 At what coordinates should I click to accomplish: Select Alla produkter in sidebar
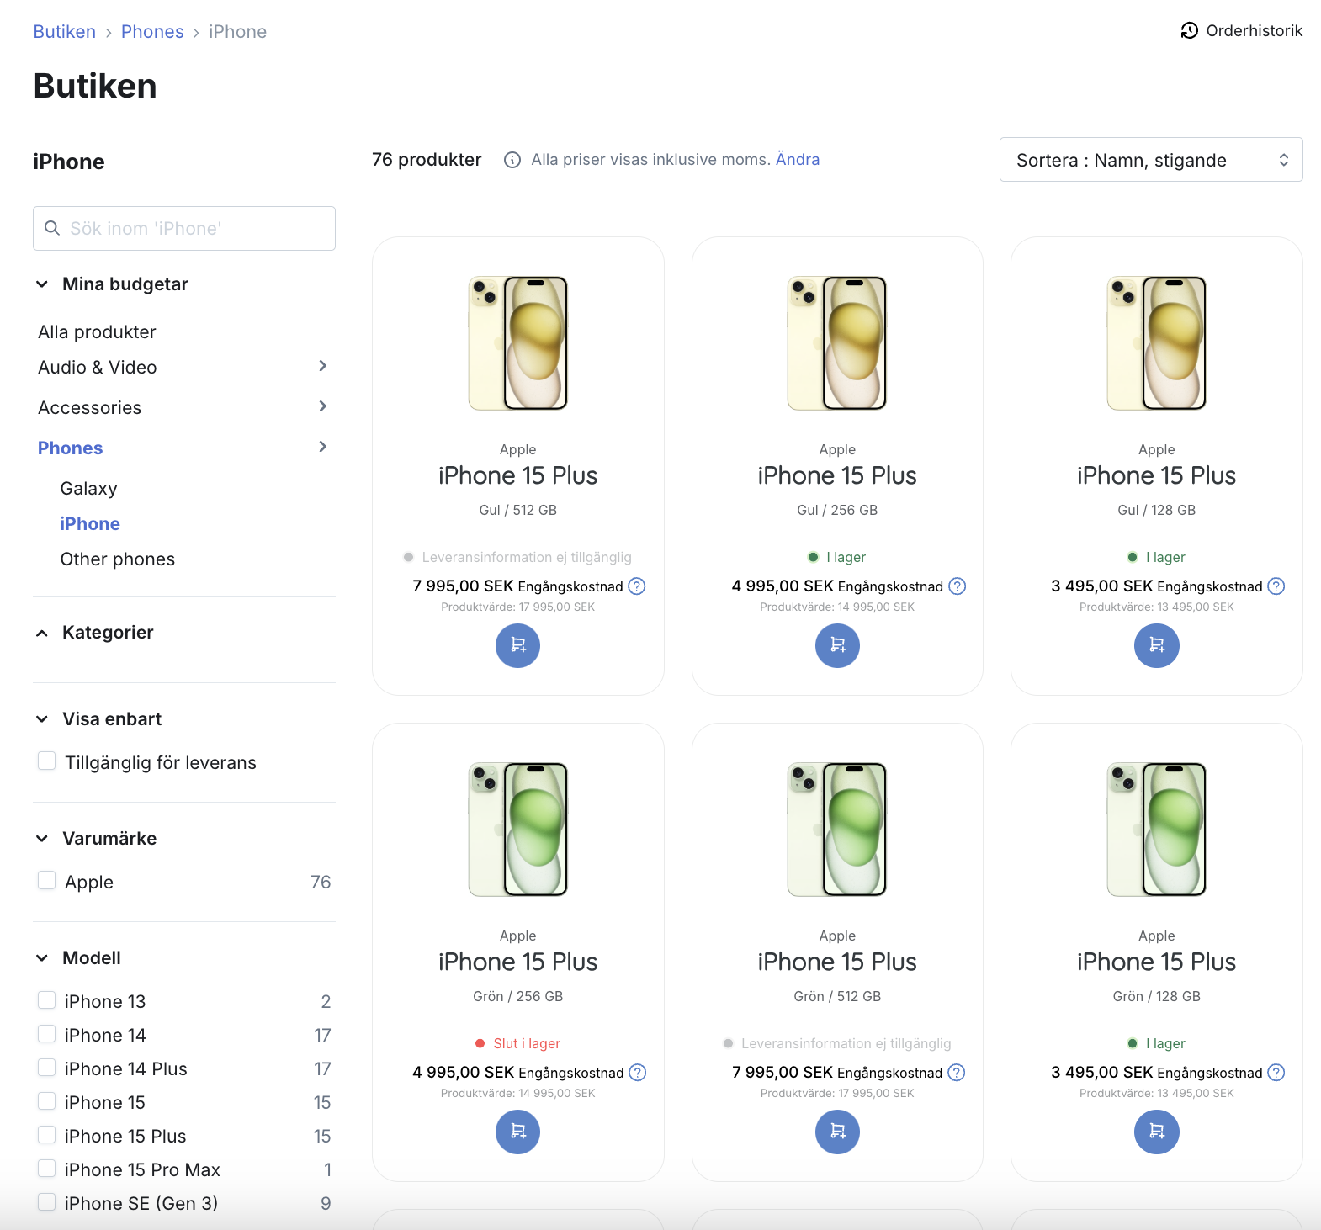click(x=97, y=332)
